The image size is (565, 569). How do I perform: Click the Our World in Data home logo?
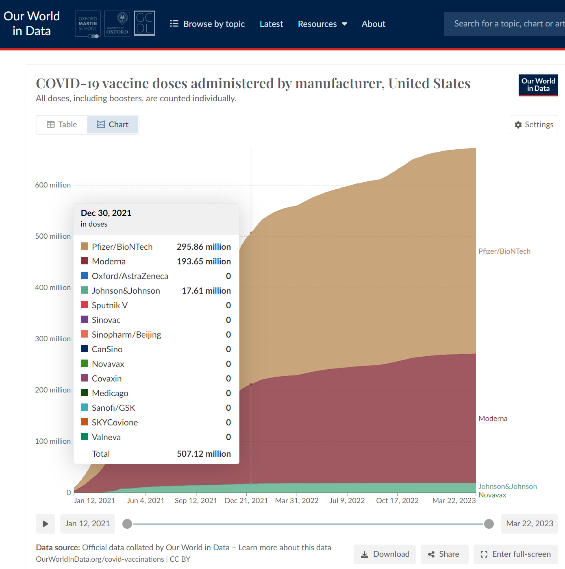click(32, 24)
